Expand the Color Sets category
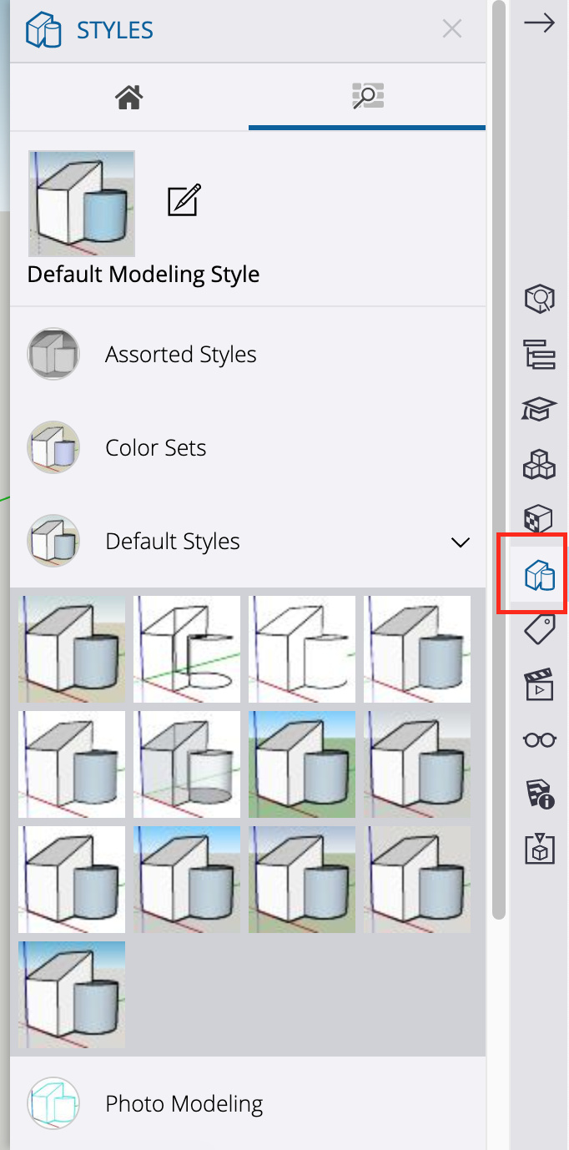 point(155,448)
